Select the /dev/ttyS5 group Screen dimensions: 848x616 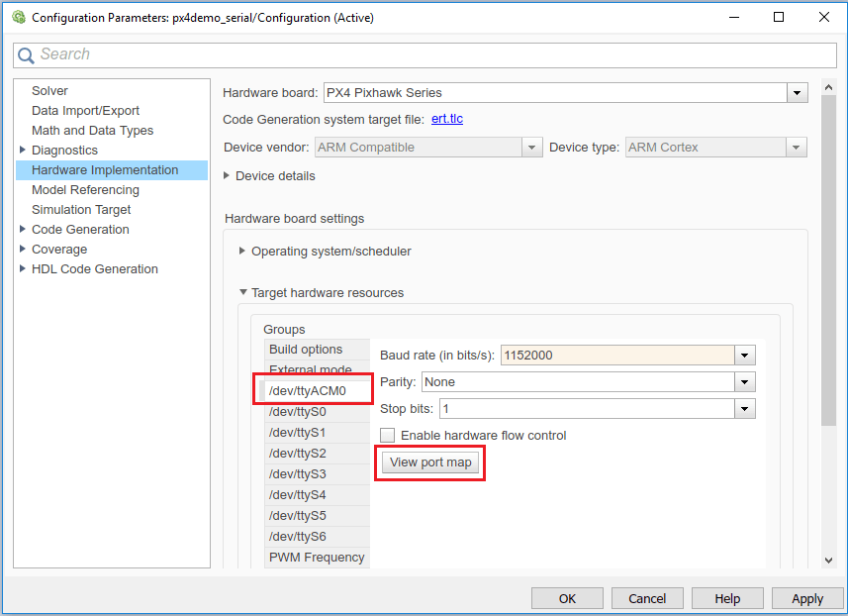click(x=317, y=516)
